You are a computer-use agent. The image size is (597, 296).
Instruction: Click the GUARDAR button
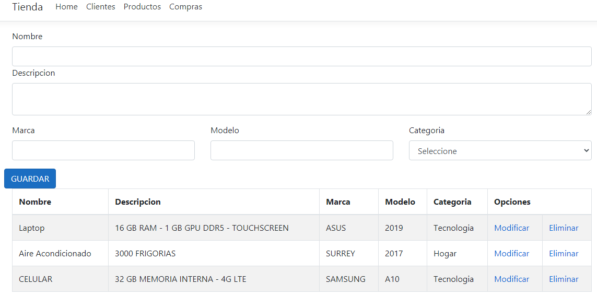30,179
